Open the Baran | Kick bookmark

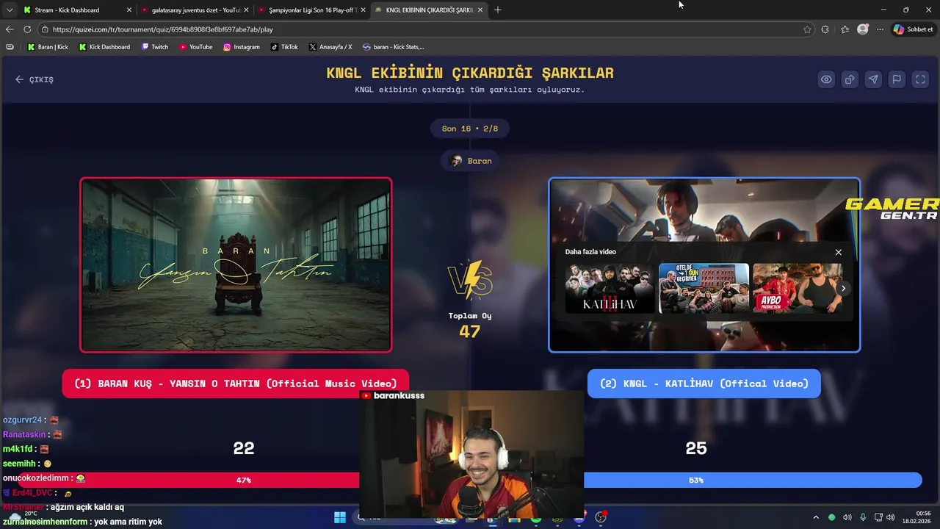48,47
